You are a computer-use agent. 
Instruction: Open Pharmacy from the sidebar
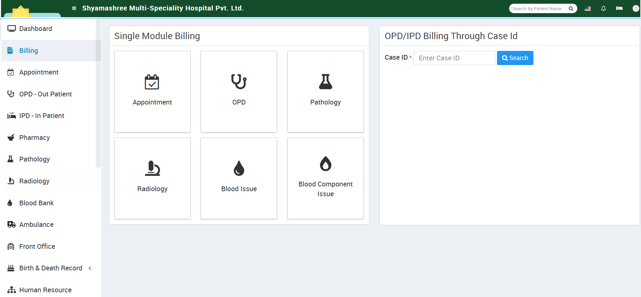(x=34, y=138)
